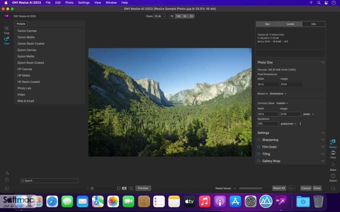340x212 pixels.
Task: Open the Print module
Action: coord(333,154)
